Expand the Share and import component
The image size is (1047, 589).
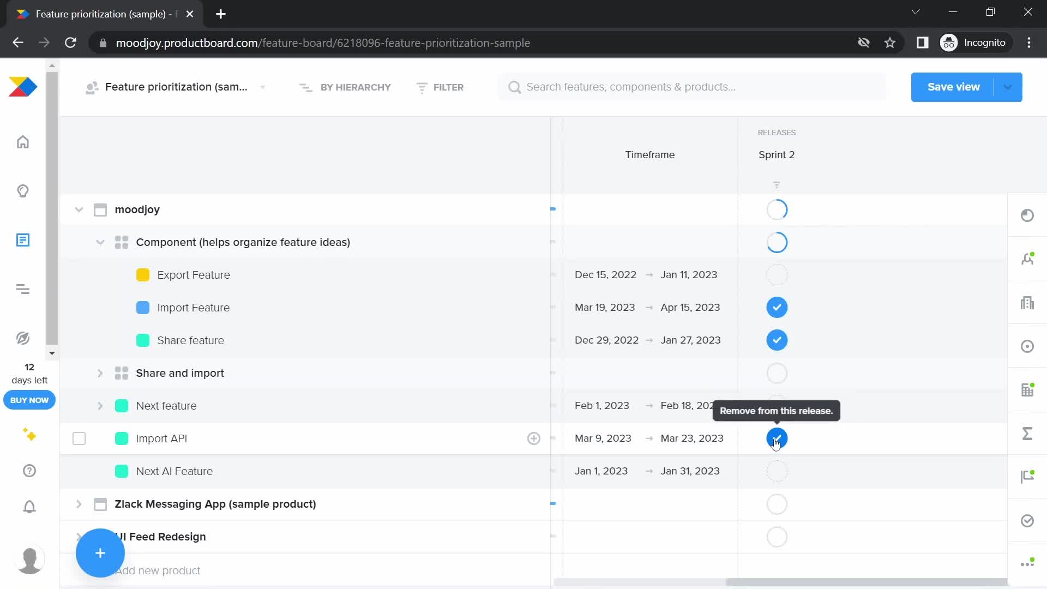[100, 373]
